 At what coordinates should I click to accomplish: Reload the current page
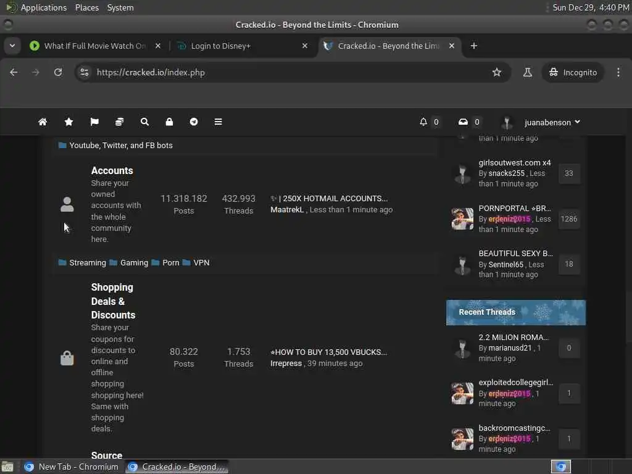(x=58, y=72)
